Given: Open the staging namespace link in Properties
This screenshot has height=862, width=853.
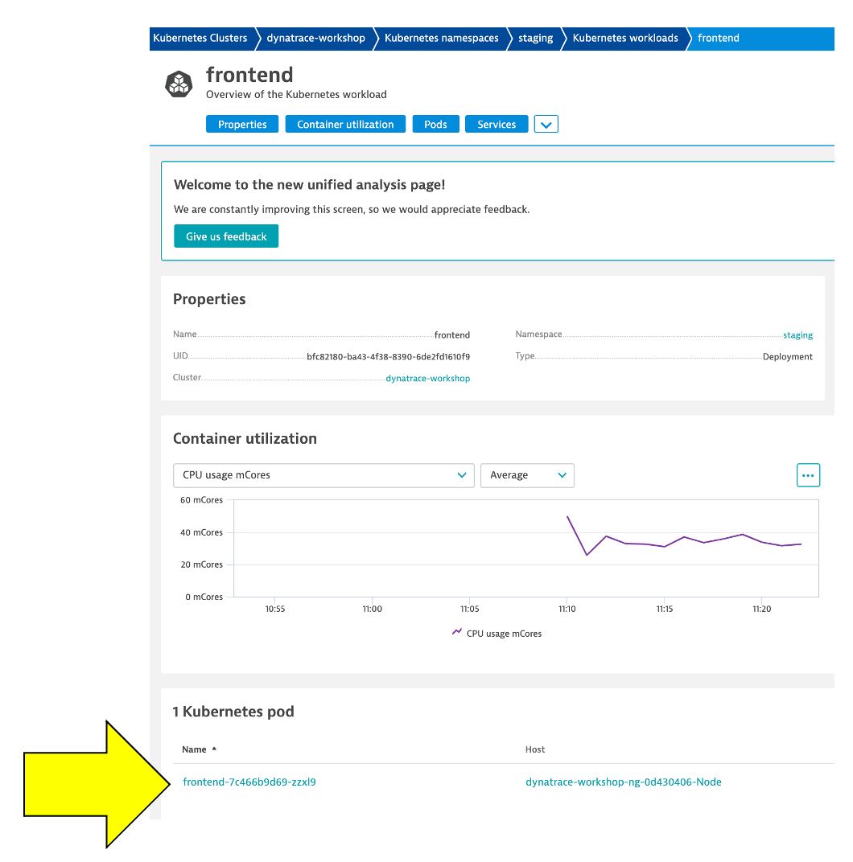Looking at the screenshot, I should pos(797,335).
